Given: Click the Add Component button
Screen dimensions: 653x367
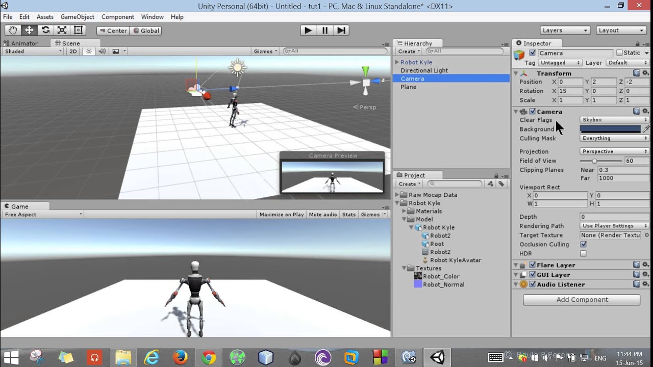Looking at the screenshot, I should point(582,300).
